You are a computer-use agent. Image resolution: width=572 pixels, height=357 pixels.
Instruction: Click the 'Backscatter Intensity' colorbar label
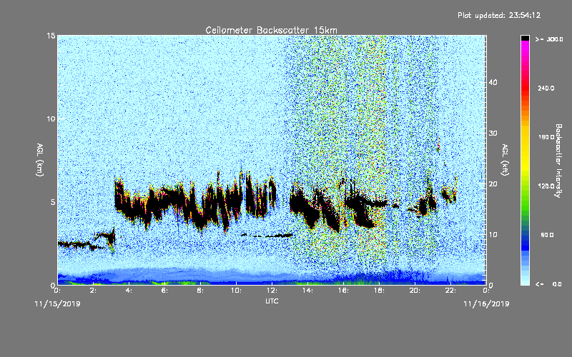558,161
